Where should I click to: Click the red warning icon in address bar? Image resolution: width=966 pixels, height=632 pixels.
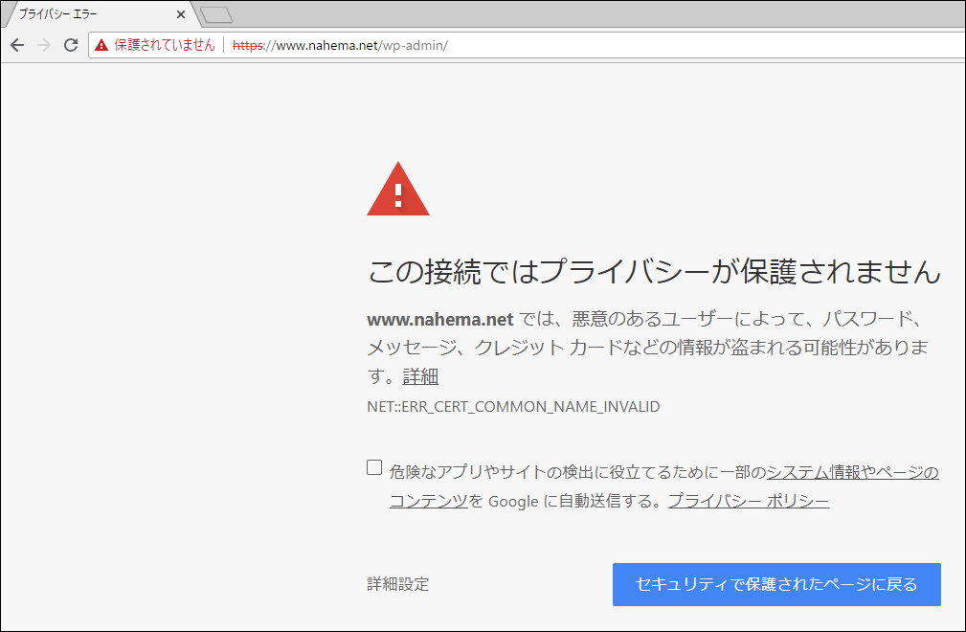[101, 45]
